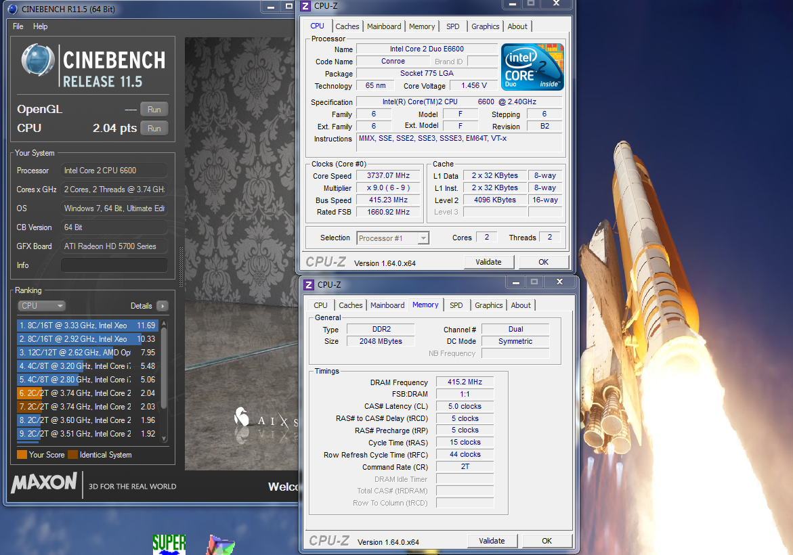
Task: Open the colorful cube desktop shortcut icon
Action: coord(221,545)
